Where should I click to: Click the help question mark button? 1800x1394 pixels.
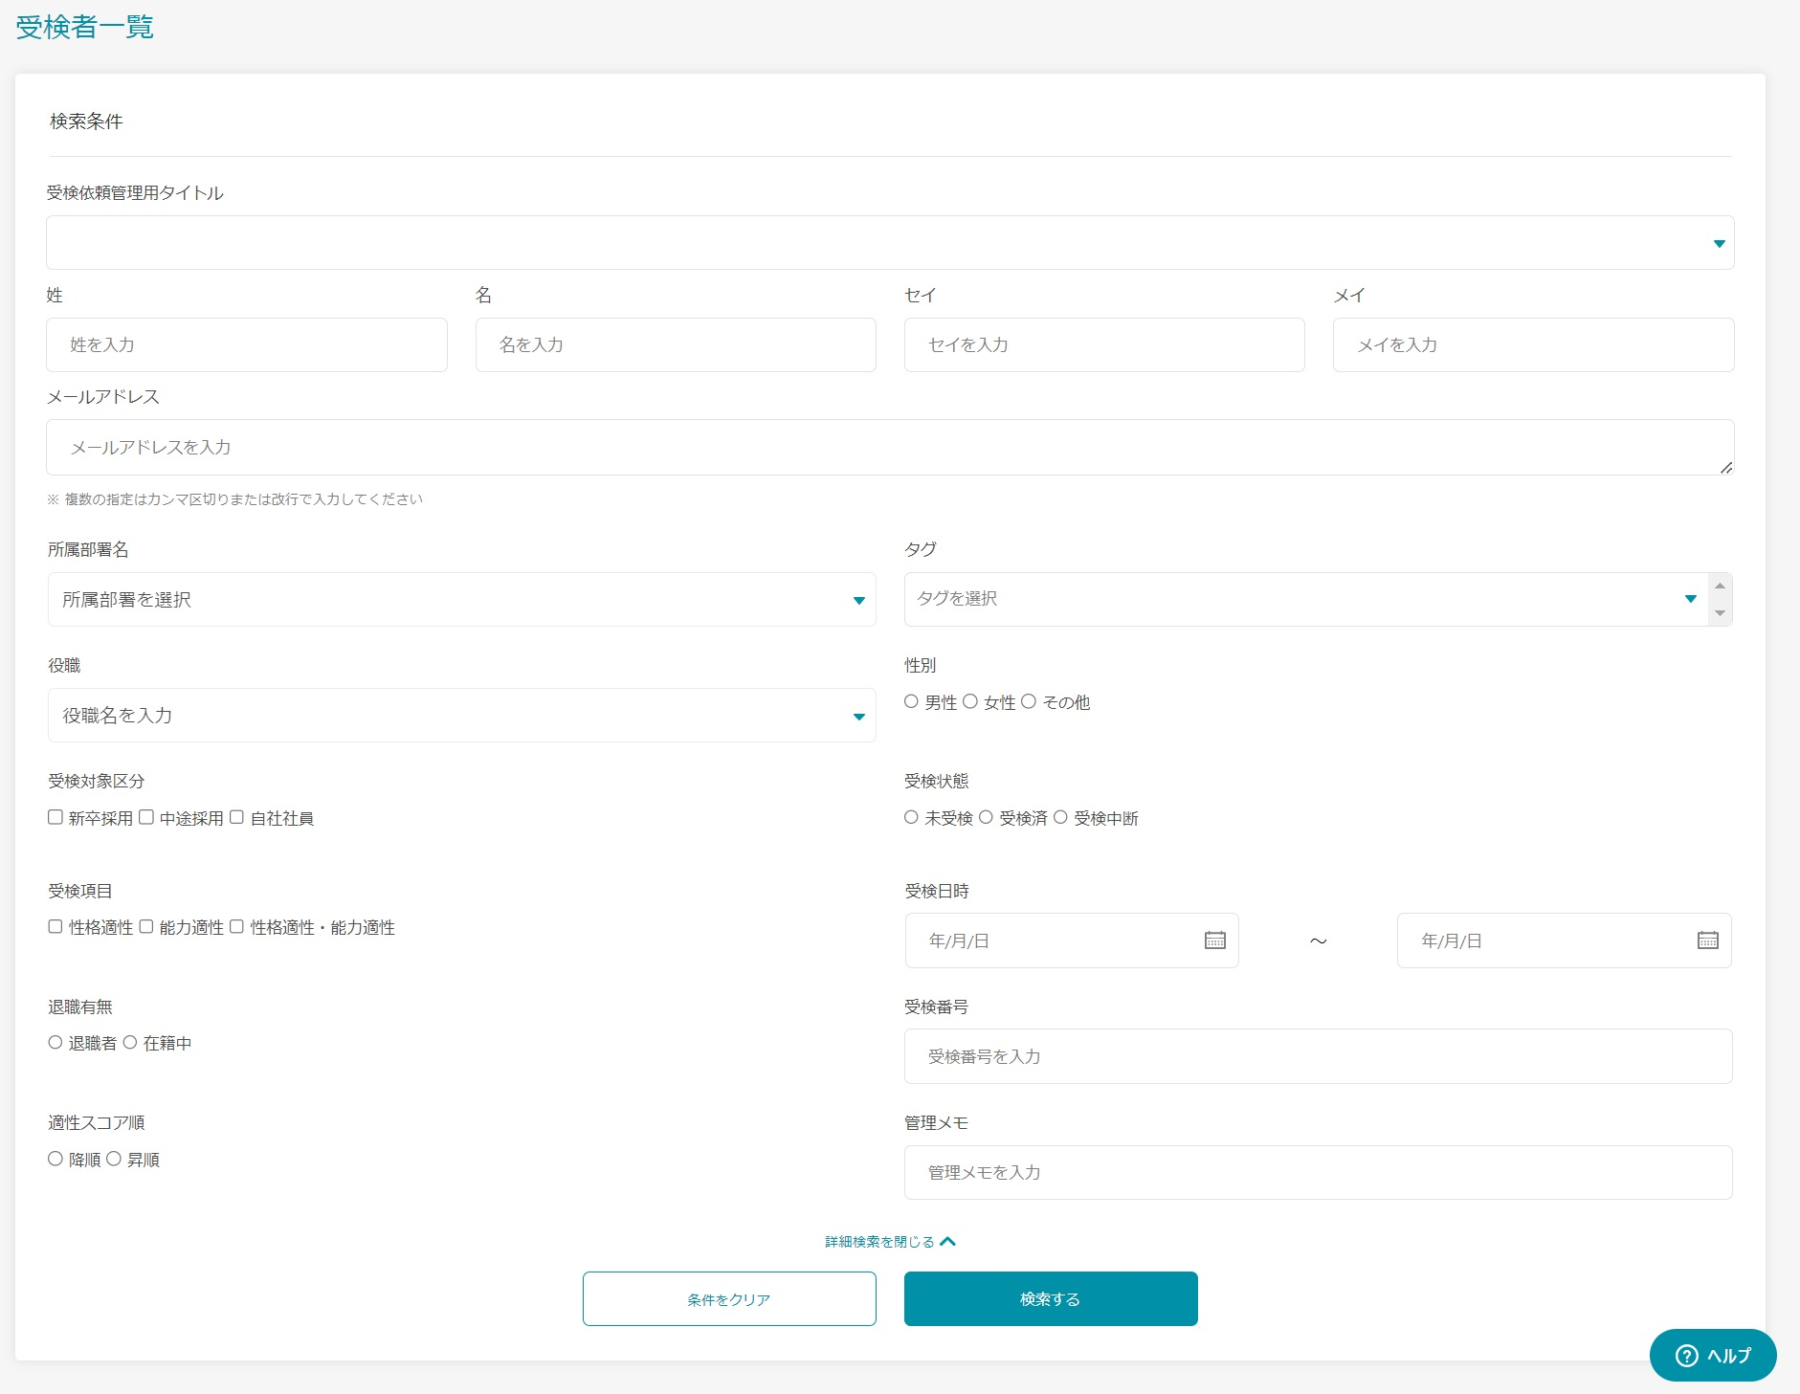1713,1355
